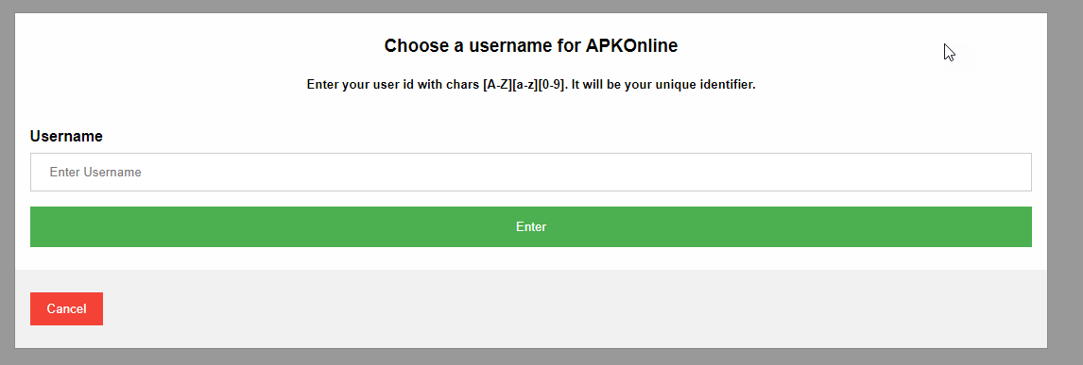Click the user id character rules instruction text
The image size is (1083, 365).
[530, 86]
